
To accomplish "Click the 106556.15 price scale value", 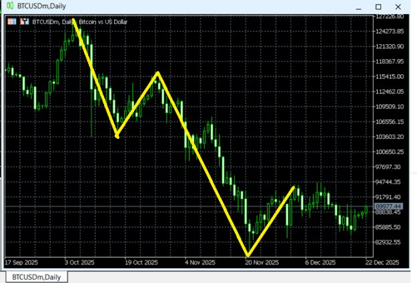I will click(390, 122).
